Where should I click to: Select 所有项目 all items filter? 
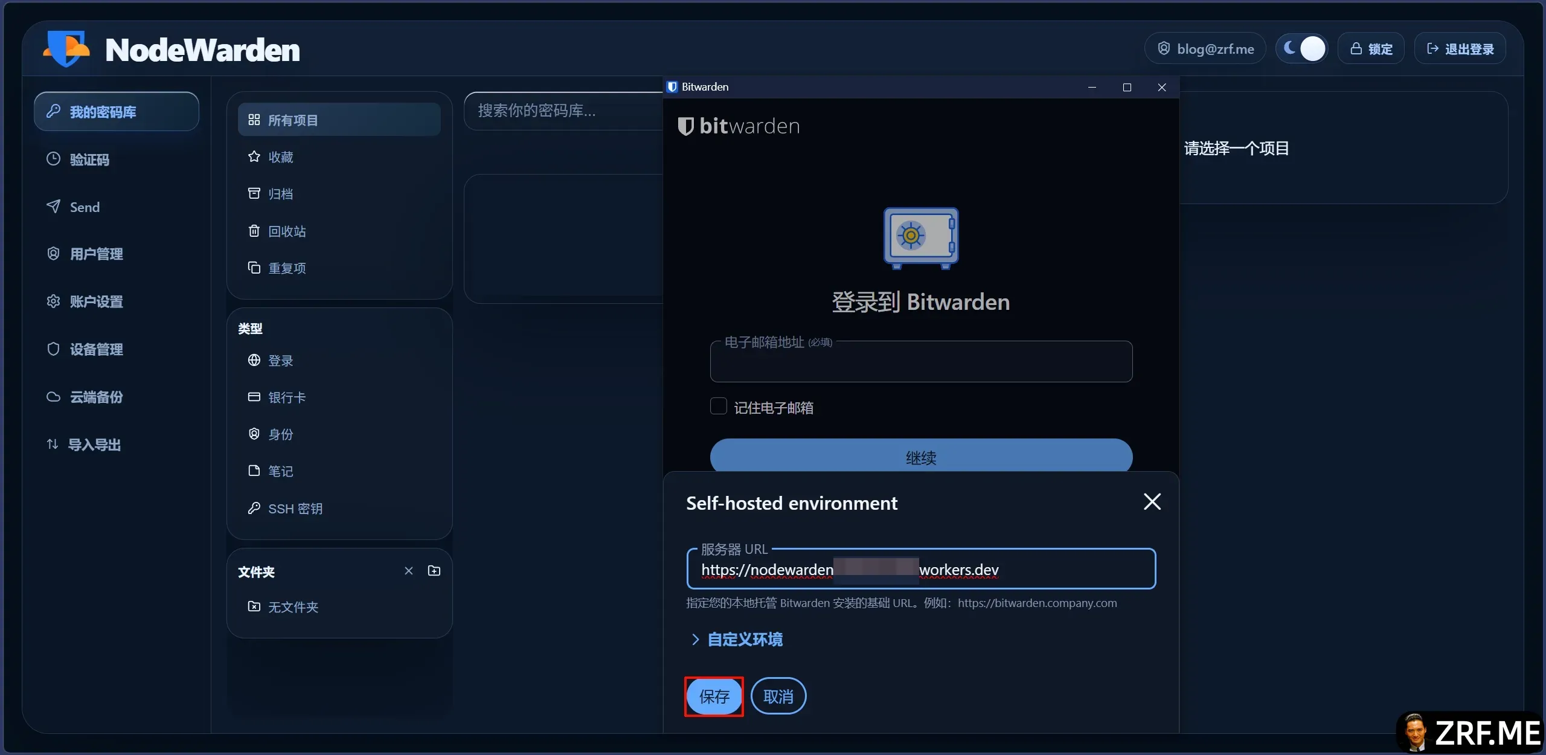(x=339, y=120)
